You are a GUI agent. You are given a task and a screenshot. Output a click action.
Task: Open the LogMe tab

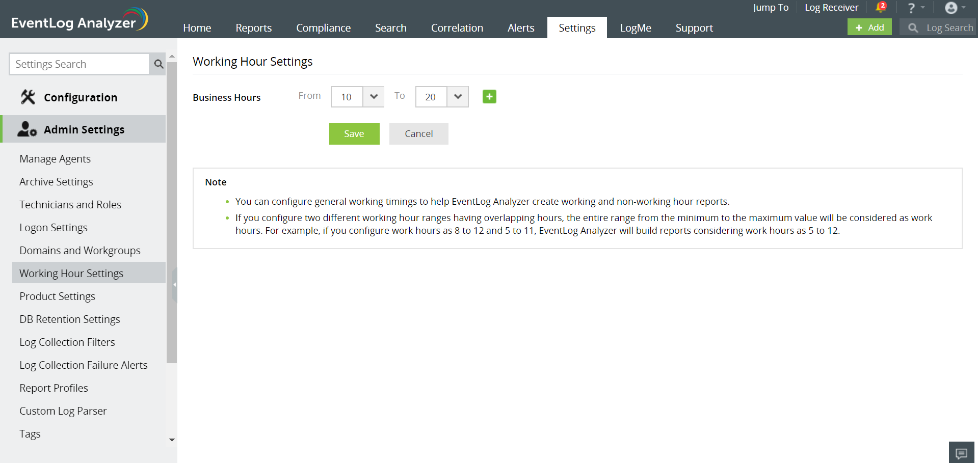coord(636,28)
